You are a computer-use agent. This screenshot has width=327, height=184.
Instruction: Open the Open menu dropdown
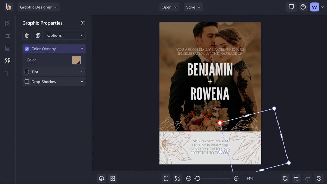coord(169,7)
